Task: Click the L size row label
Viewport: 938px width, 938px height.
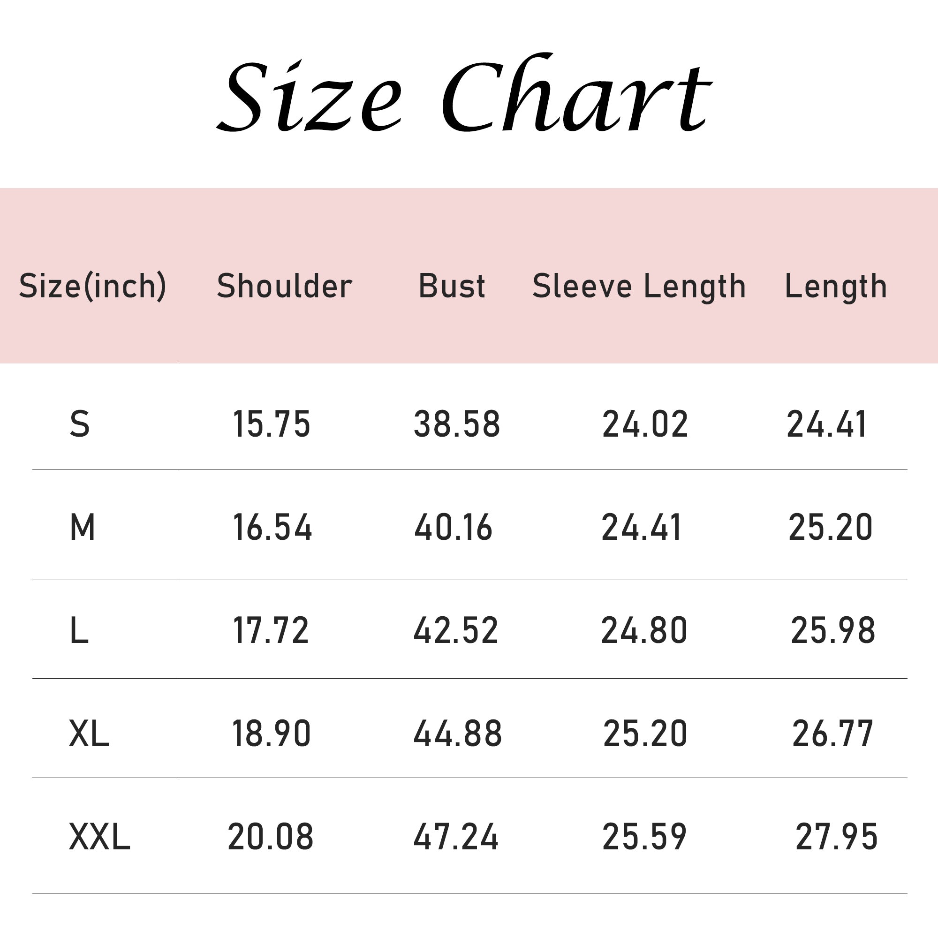Action: point(79,631)
